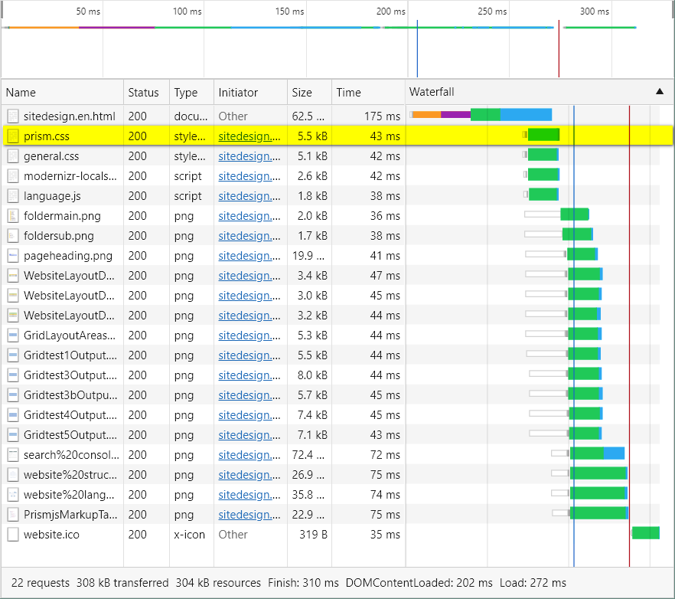
Task: Click the 319 B size cell
Action: click(x=314, y=535)
